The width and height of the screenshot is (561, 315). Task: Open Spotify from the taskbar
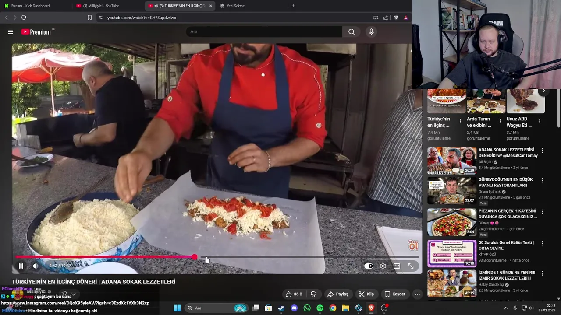[320, 308]
